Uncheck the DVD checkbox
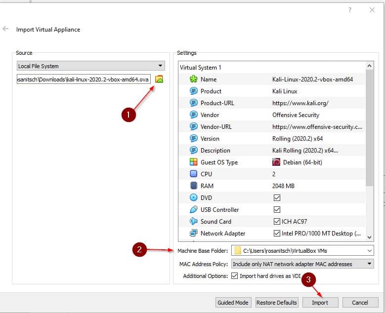Screen dimensions: 385x313 [277, 198]
